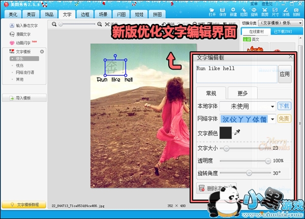Viewport: 305px width, 219px height.
Task: Switch to the 边框 tab
Action: [x=84, y=15]
